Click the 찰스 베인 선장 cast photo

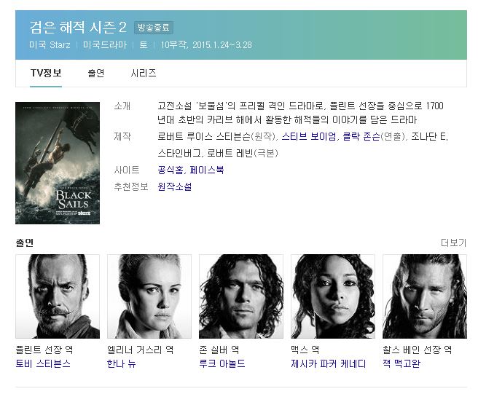click(425, 296)
